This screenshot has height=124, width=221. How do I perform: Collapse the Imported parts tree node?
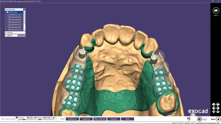[x=6, y=12]
